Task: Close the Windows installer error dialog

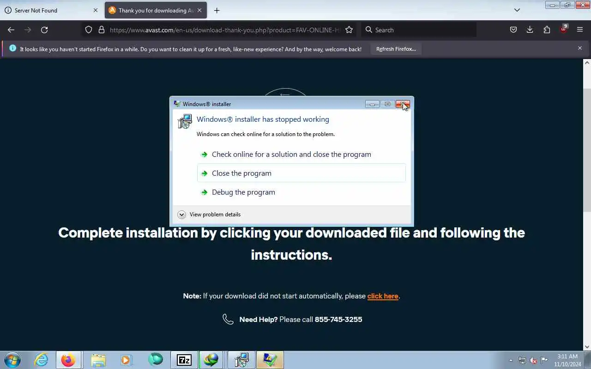Action: (x=402, y=104)
